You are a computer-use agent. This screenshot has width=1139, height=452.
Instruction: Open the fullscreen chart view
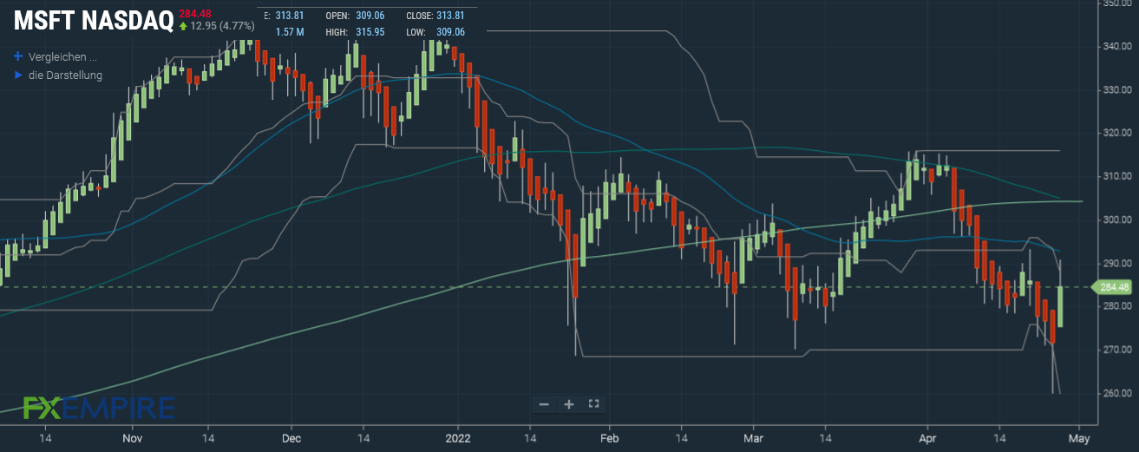(594, 404)
